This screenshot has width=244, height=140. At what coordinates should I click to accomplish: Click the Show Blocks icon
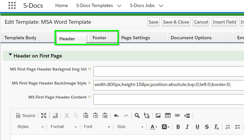coord(55,115)
